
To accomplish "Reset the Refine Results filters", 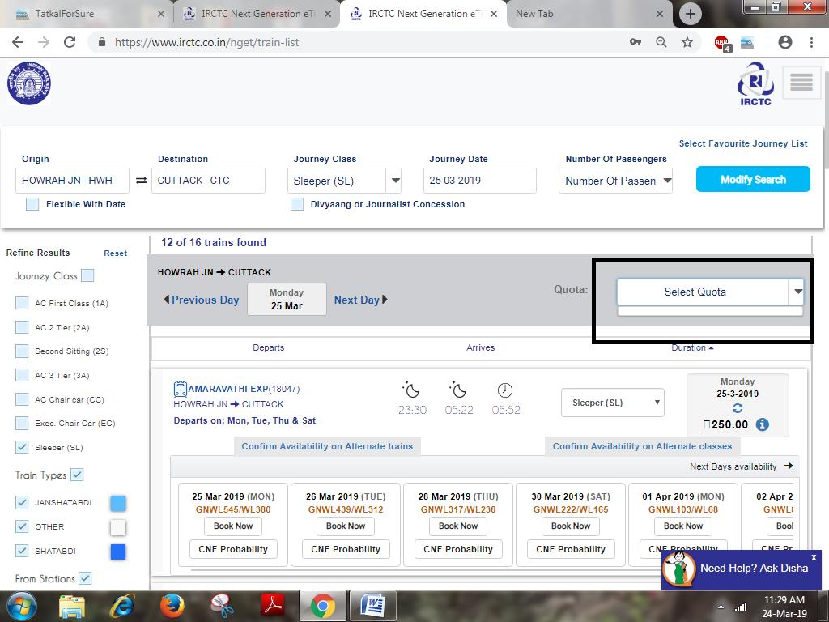I will point(115,253).
